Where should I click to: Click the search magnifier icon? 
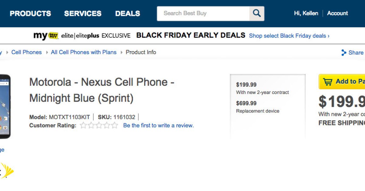[257, 13]
